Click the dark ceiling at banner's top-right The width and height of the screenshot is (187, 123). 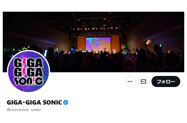pyautogui.click(x=166, y=18)
